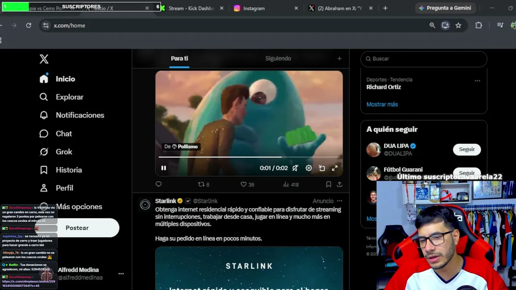Screen dimensions: 516x290
Task: Show more trends with Mostrar más
Action: click(382, 104)
